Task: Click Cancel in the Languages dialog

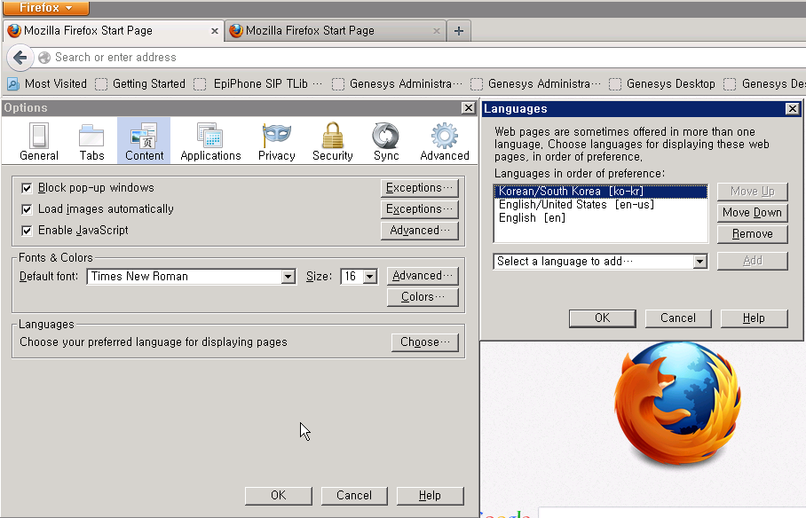Action: tap(678, 318)
